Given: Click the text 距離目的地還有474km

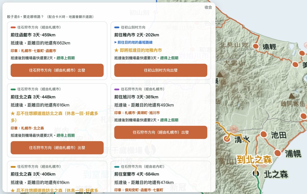Looking at the screenshot, I should (x=152, y=183).
